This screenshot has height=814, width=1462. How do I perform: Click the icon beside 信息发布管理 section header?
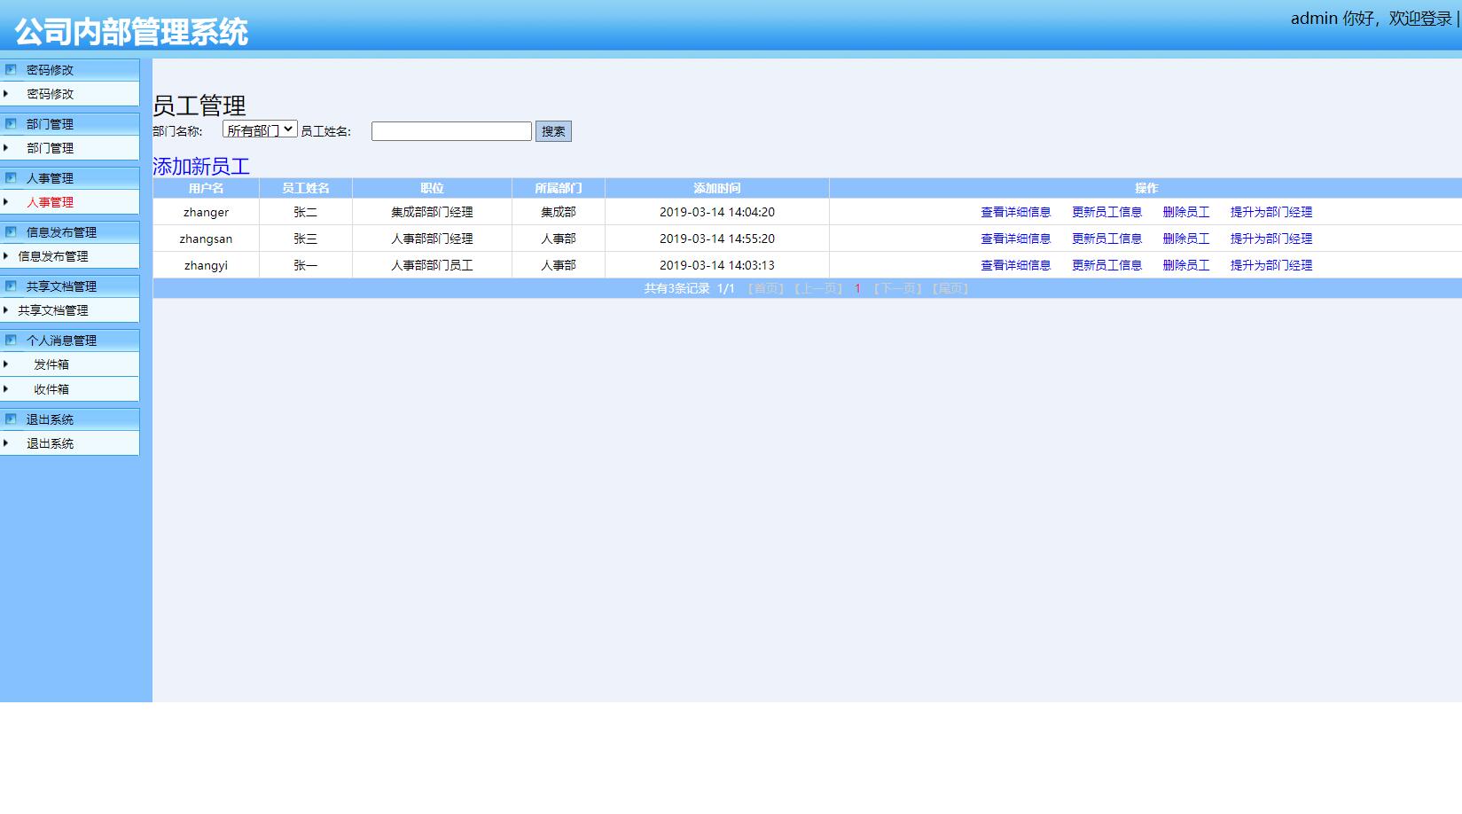tap(11, 231)
